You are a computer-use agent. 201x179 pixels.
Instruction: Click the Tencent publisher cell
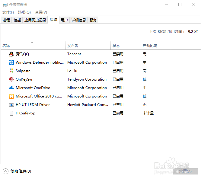(74, 54)
